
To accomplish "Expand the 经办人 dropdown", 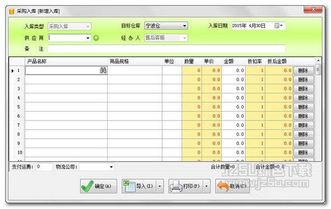I will [184, 38].
